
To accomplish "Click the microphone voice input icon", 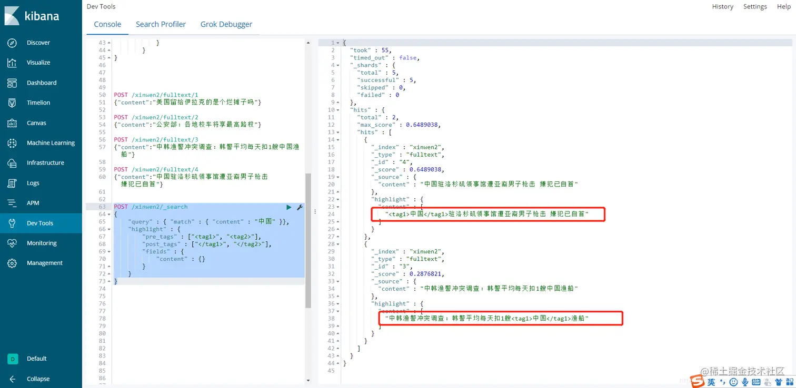I will coord(744,382).
